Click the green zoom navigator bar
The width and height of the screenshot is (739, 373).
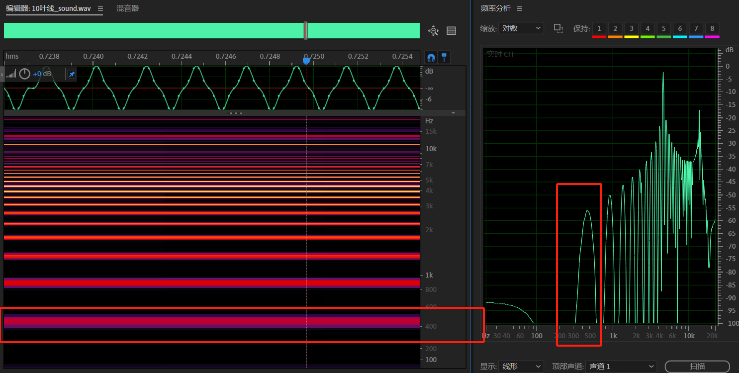pos(212,30)
